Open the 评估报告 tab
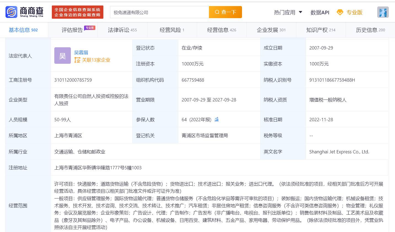 72,30
